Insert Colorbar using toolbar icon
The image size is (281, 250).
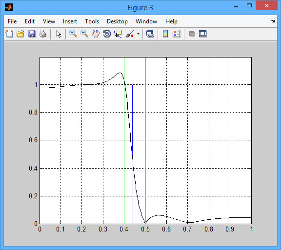165,34
